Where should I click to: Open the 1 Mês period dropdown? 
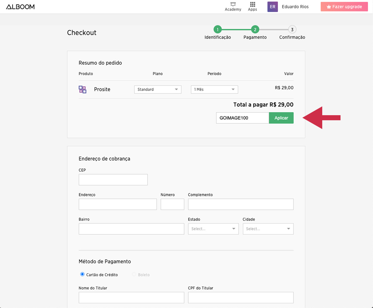[214, 90]
